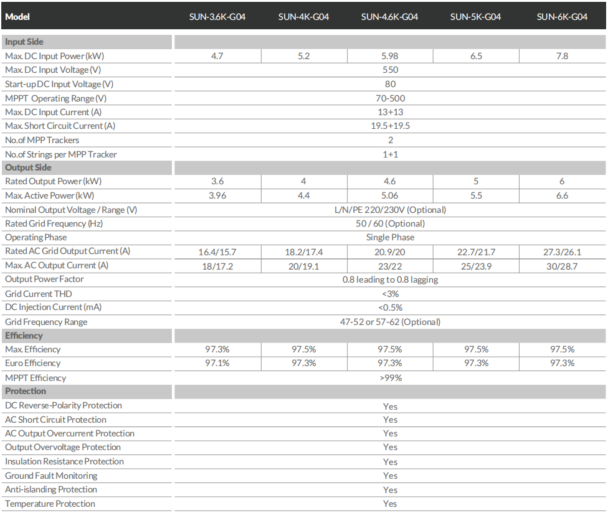The width and height of the screenshot is (608, 513).
Task: Select the 3.6 rated output power value
Action: [x=217, y=181]
